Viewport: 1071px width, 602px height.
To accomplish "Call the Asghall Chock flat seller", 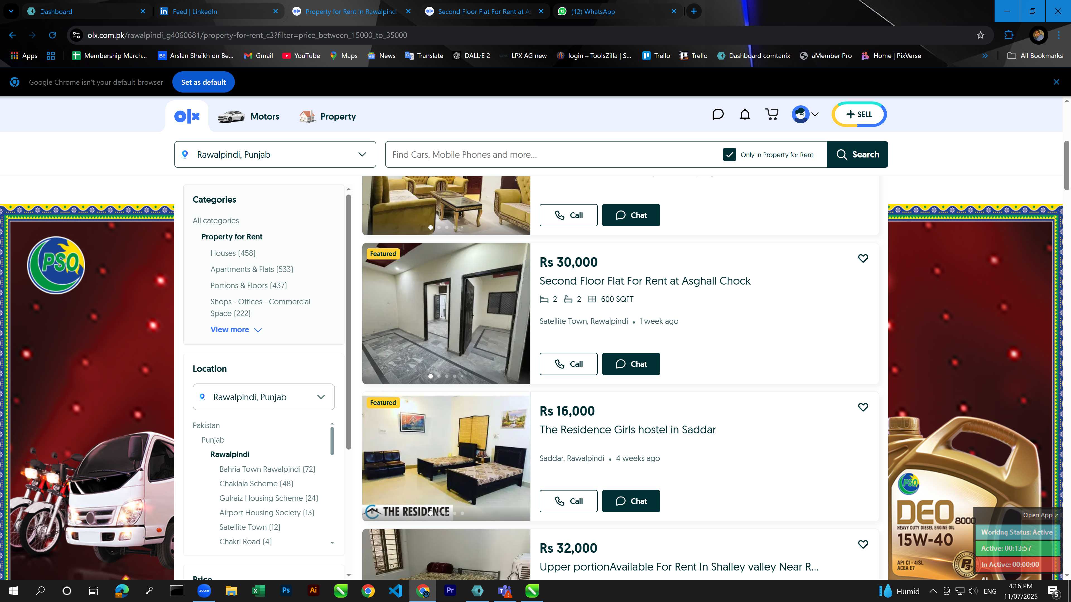I will coord(568,364).
